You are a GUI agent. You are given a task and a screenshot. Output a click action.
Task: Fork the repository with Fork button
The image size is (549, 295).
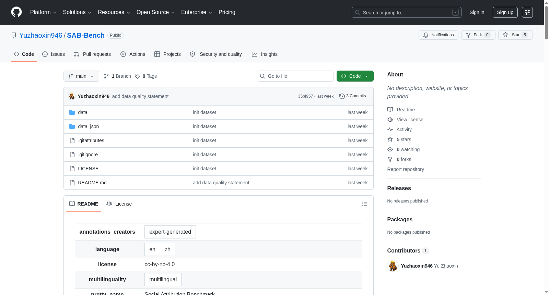478,35
